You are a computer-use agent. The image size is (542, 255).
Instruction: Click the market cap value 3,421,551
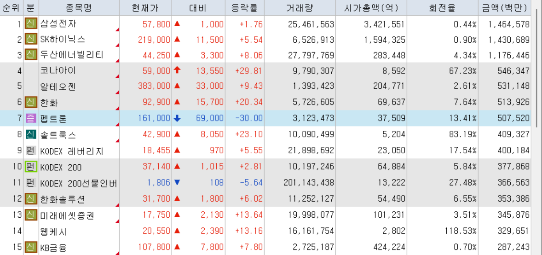click(x=384, y=24)
